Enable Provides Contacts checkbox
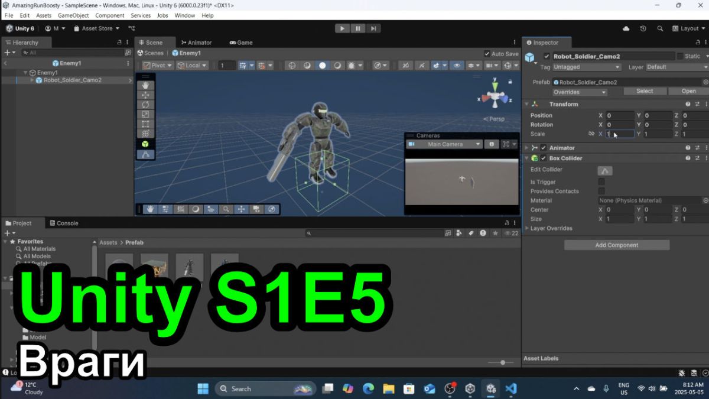 (601, 191)
